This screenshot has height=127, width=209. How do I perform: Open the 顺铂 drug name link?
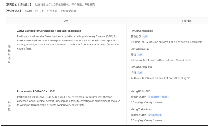(x=133, y=55)
